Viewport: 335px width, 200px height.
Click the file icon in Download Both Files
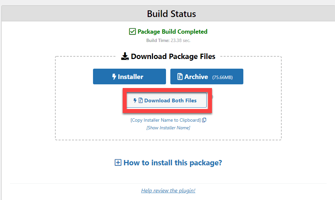tap(141, 100)
